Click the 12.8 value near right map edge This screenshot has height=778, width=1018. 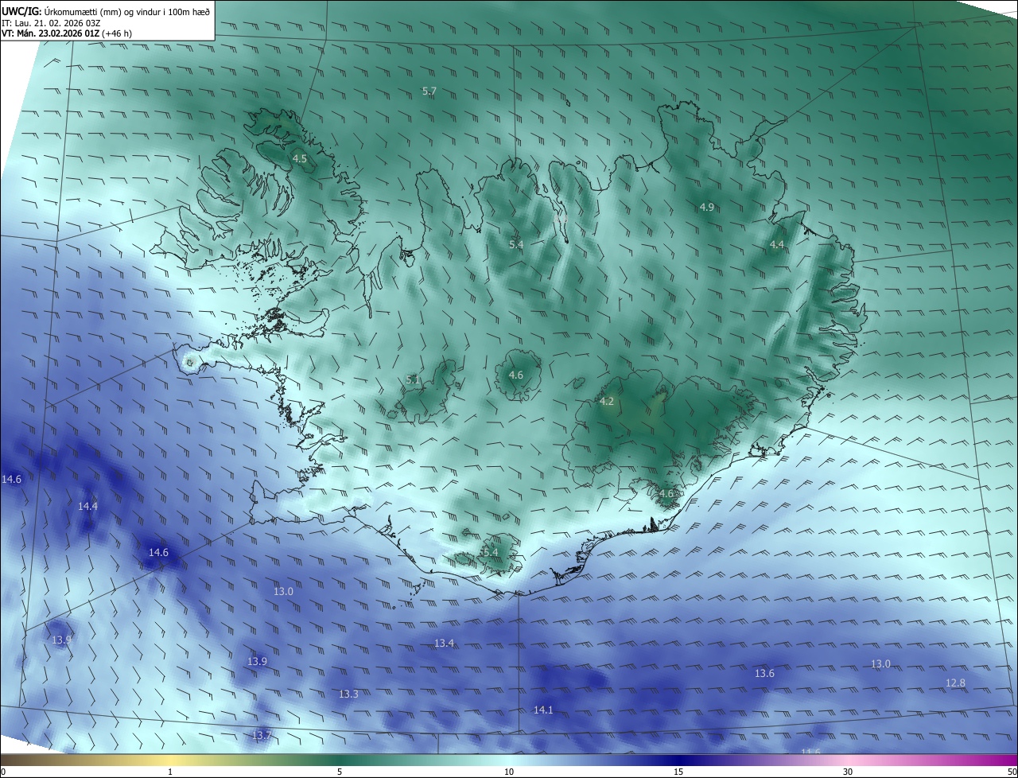pos(955,683)
